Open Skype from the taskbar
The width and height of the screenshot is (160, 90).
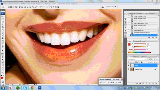[x=25, y=88]
